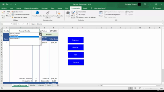Open the Complementos add-ins icon
164x92 pixels.
coord(37,14)
